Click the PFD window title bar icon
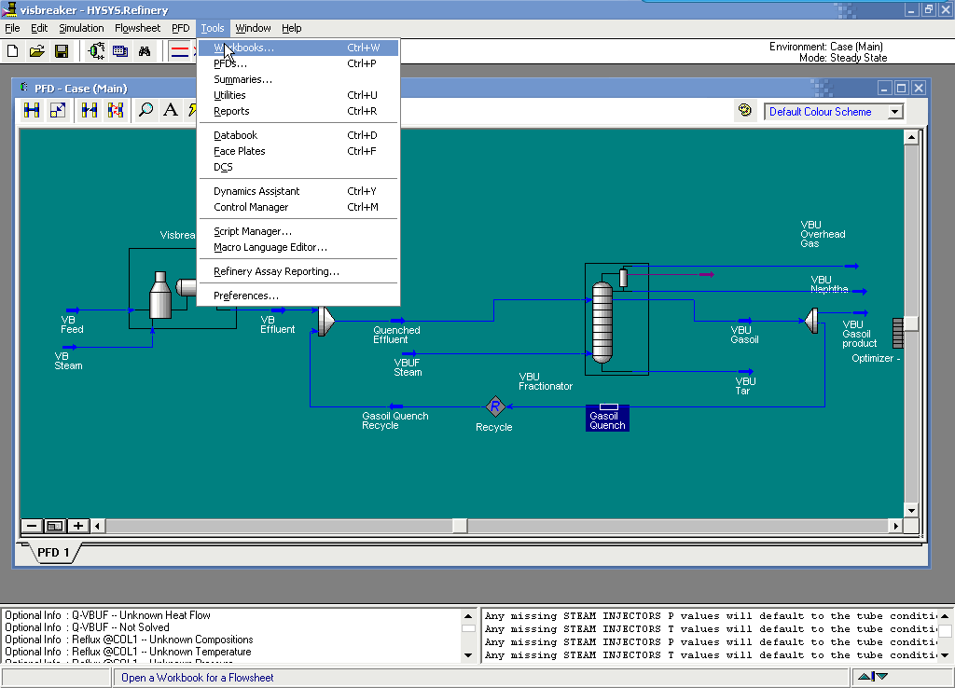 click(x=24, y=88)
